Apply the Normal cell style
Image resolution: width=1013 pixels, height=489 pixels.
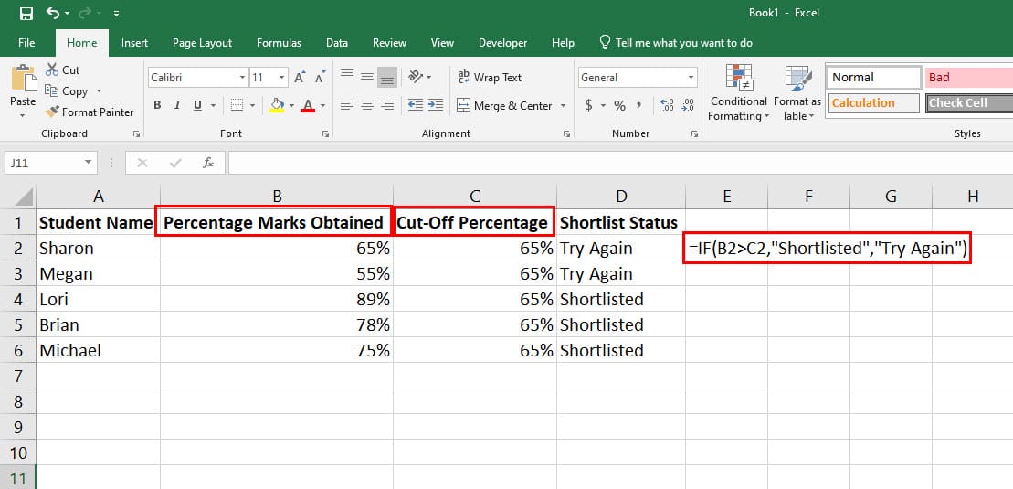click(874, 78)
